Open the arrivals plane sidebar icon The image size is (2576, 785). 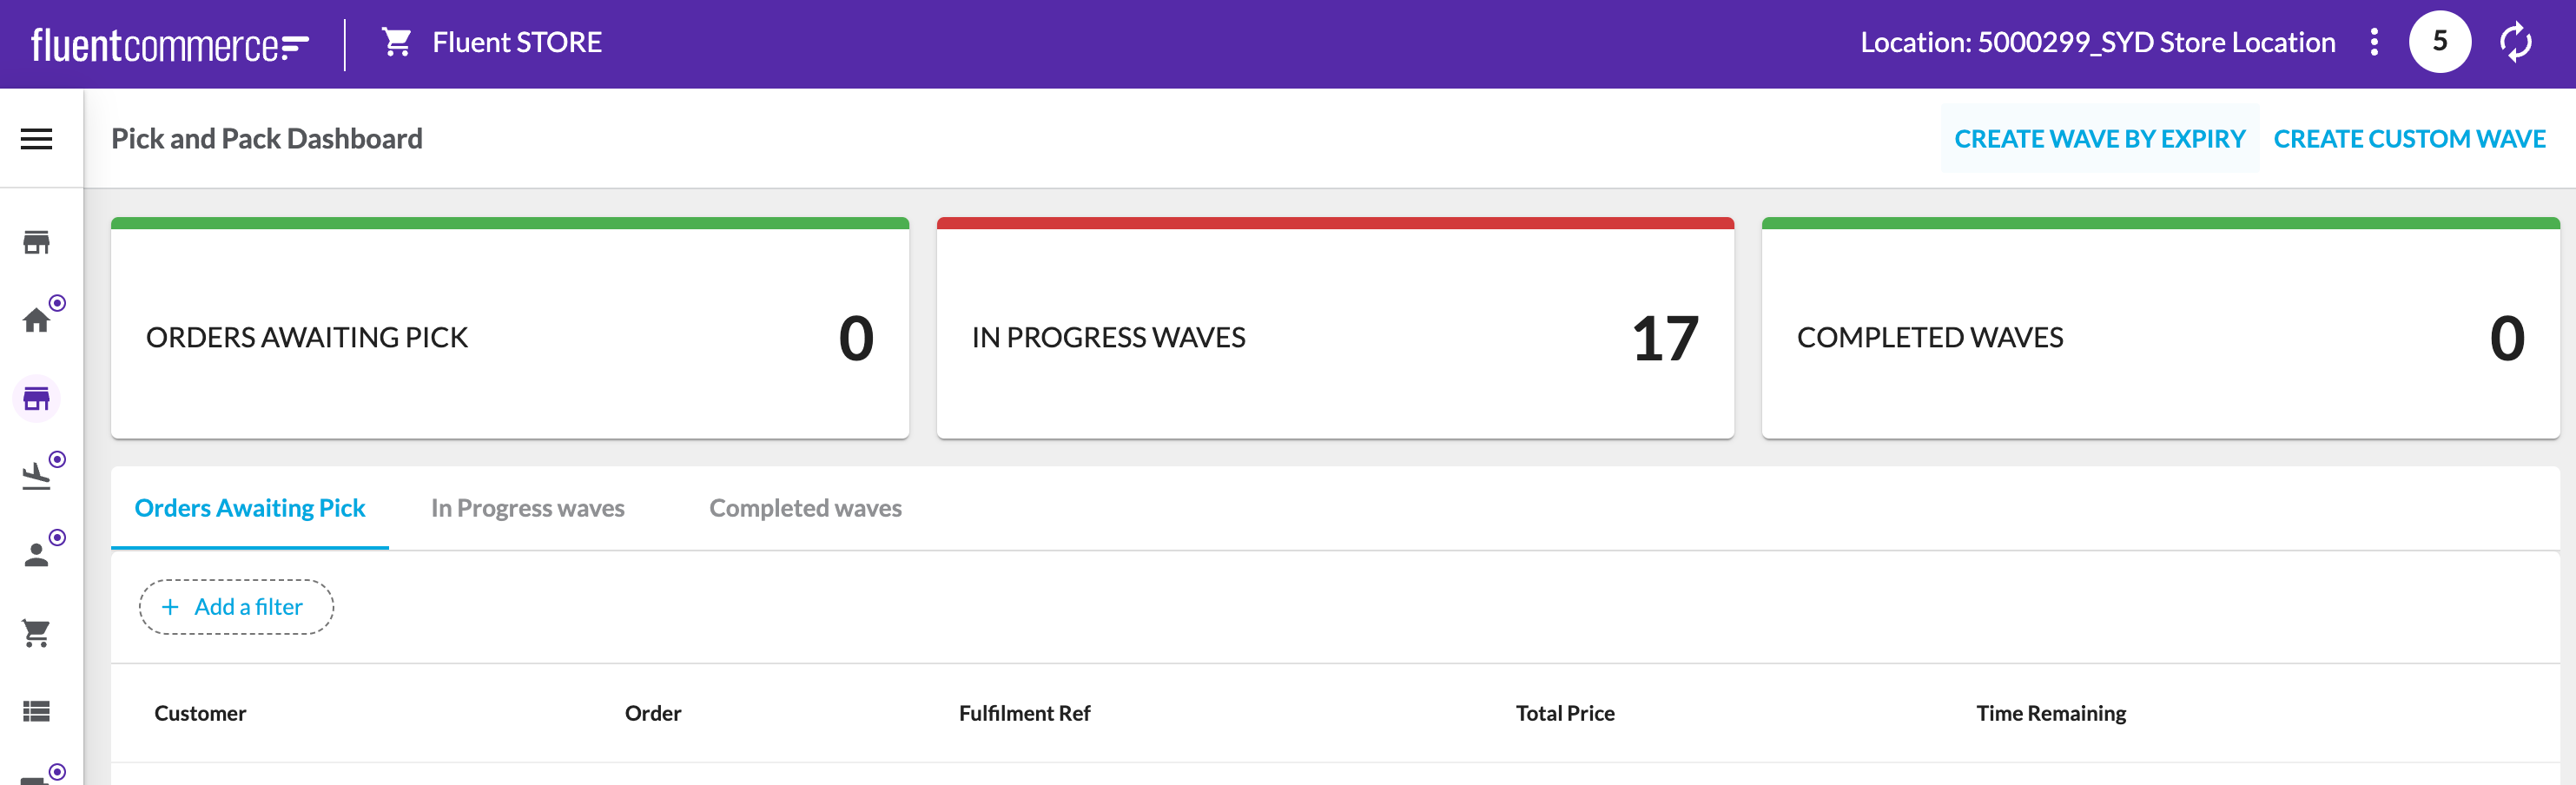point(36,477)
